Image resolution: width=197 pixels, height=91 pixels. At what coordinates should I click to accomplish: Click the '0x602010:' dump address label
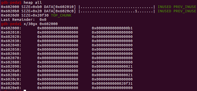tap(11, 32)
